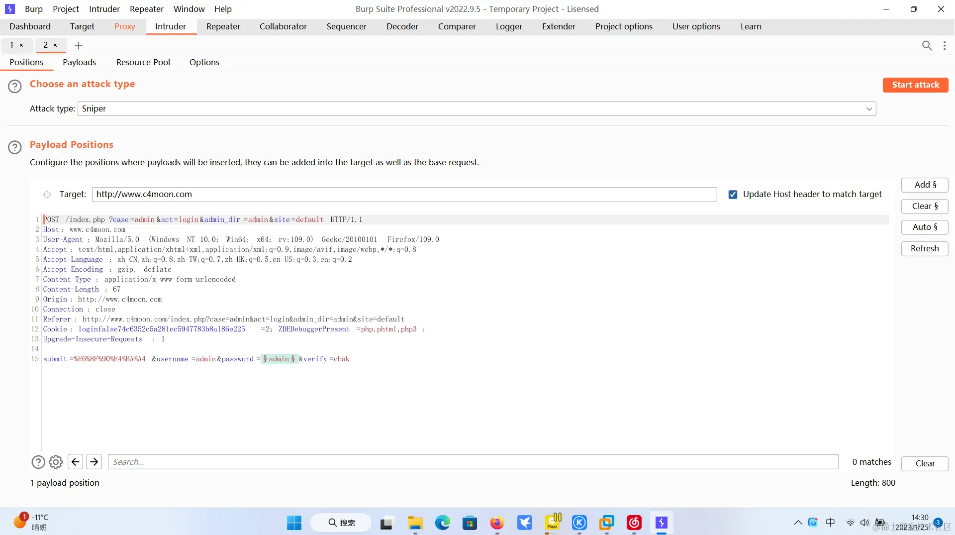Open the Window menu
The image size is (955, 535).
click(x=189, y=9)
